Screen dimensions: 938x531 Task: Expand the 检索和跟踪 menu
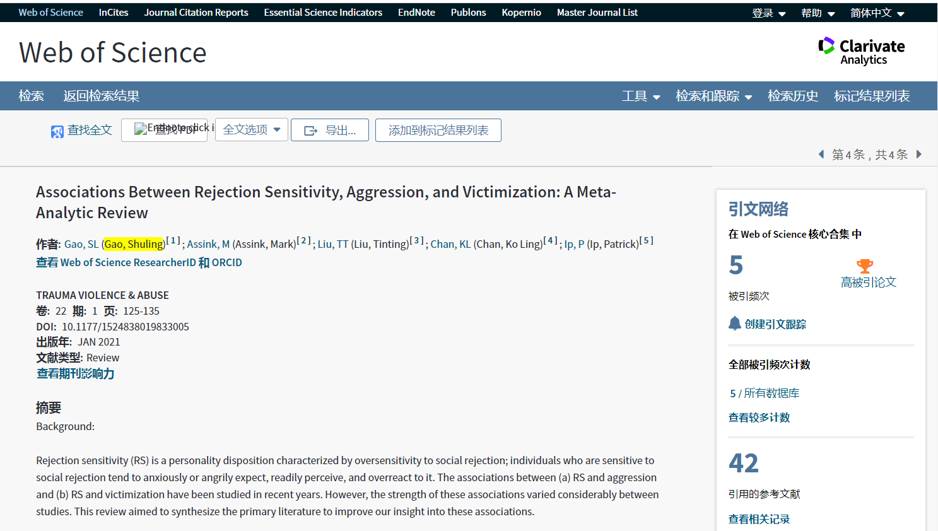pos(713,96)
